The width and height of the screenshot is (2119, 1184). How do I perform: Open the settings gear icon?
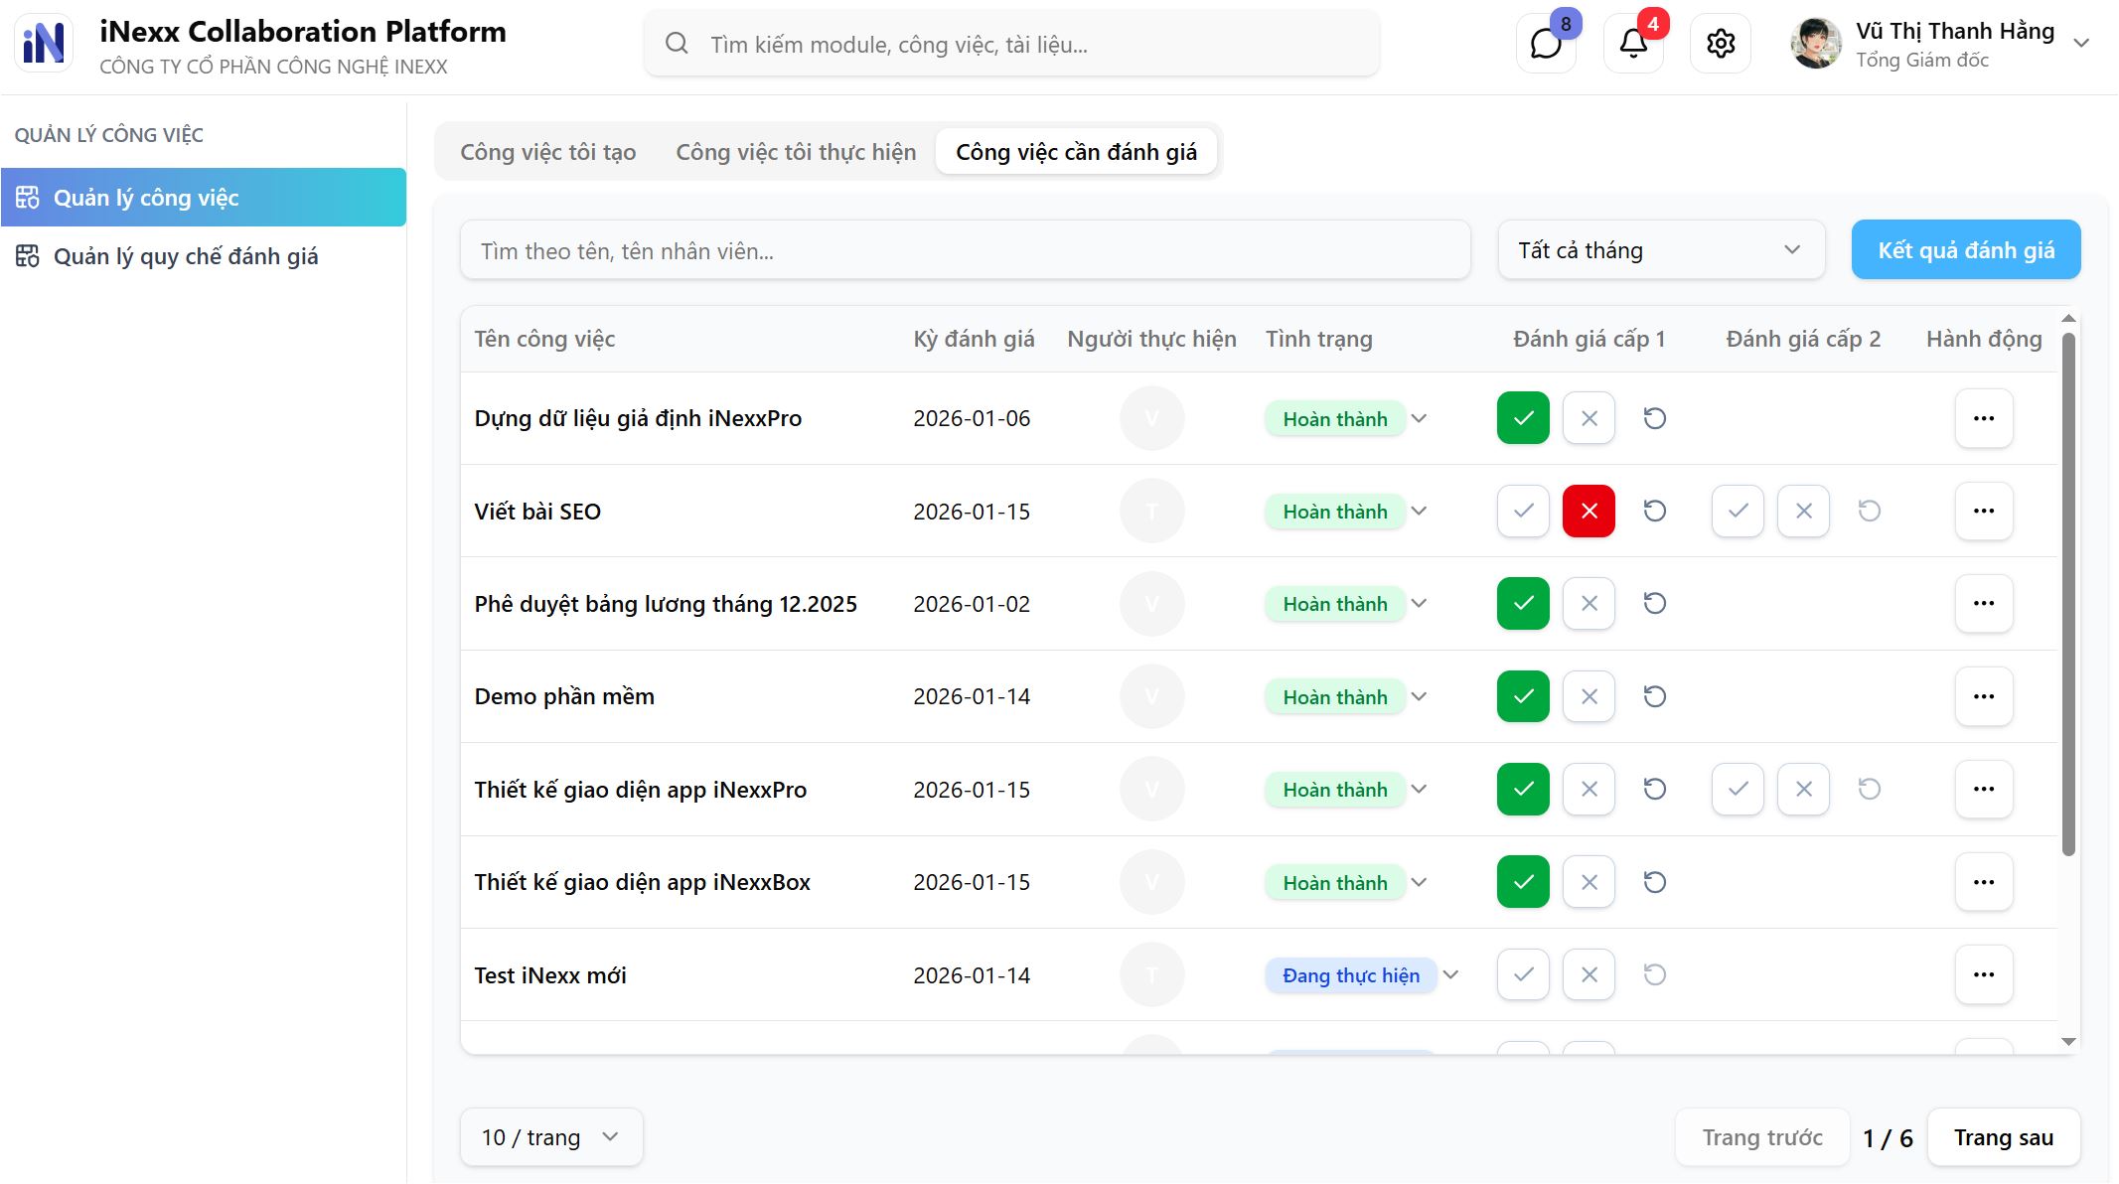click(x=1721, y=45)
